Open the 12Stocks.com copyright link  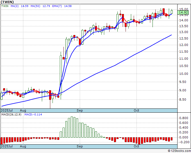[179, 151]
